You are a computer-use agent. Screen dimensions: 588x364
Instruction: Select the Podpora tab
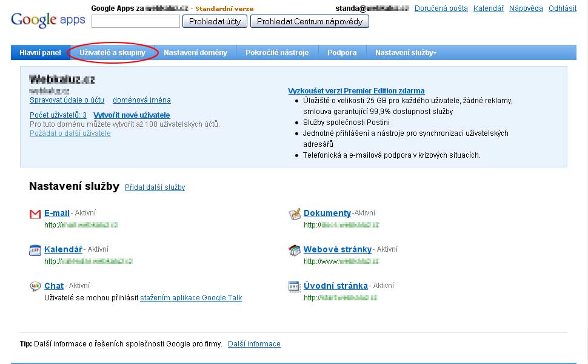coord(342,53)
